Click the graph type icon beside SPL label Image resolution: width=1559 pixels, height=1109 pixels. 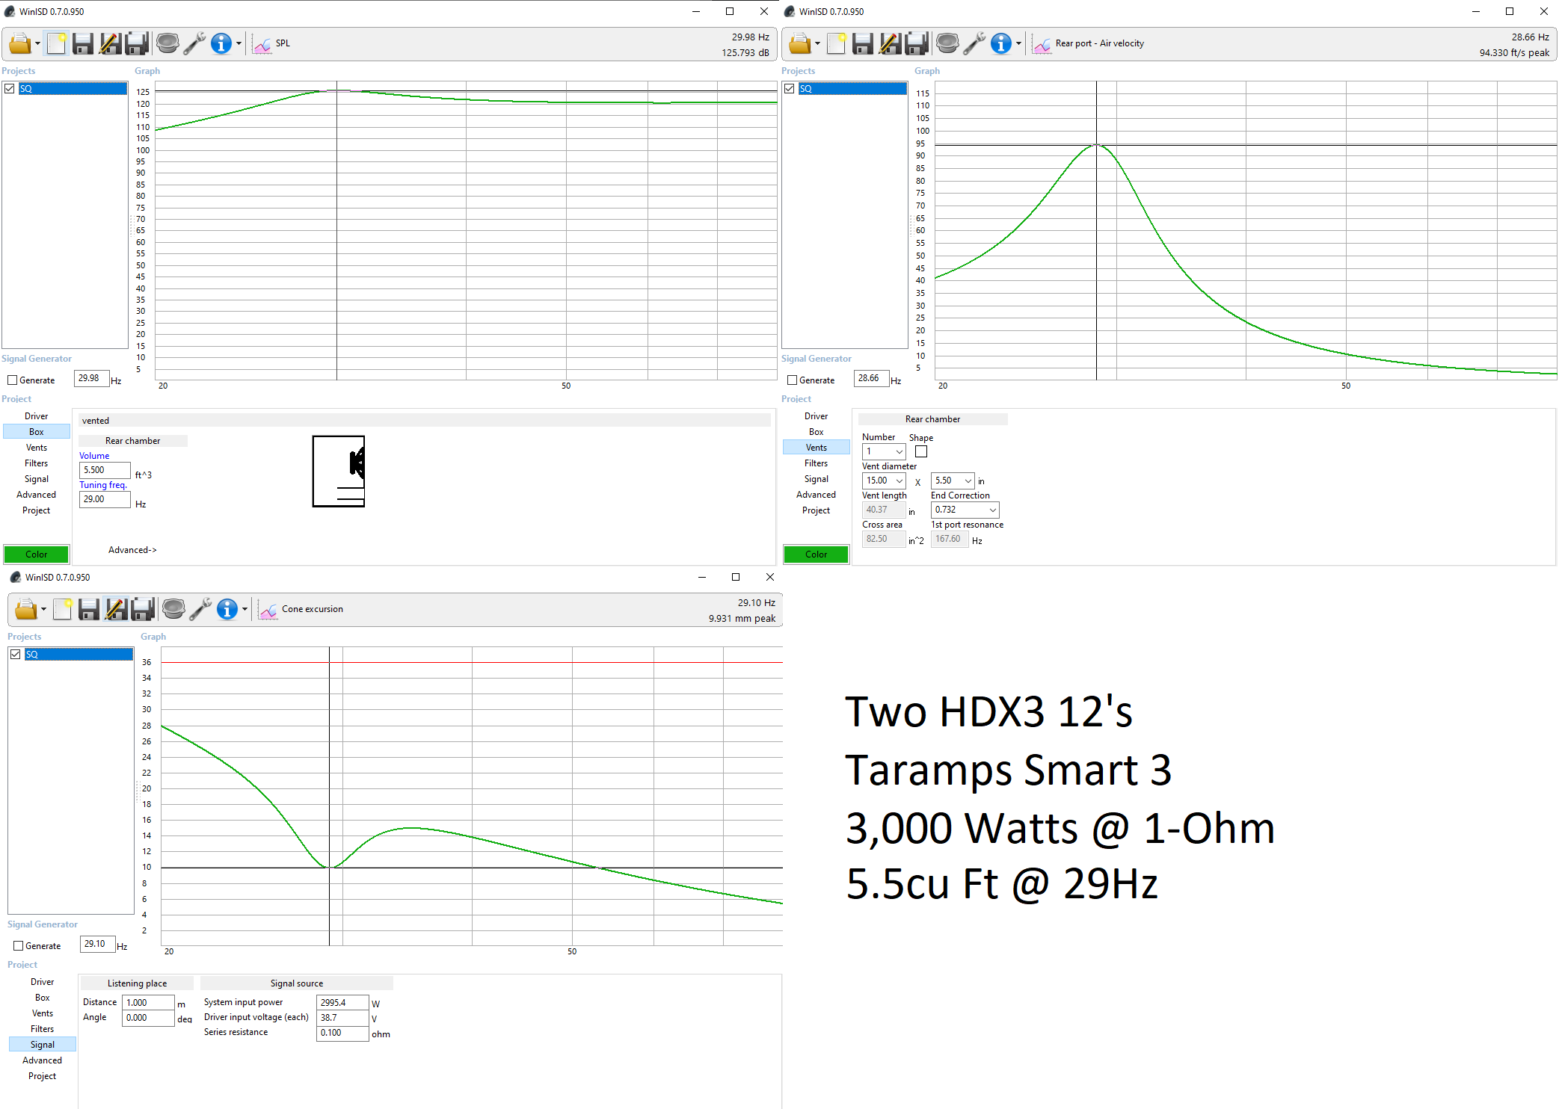click(262, 44)
